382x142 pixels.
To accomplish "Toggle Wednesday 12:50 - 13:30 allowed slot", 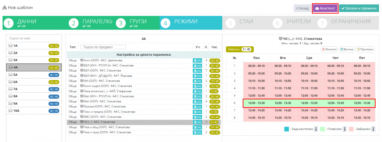I will (x=309, y=103).
